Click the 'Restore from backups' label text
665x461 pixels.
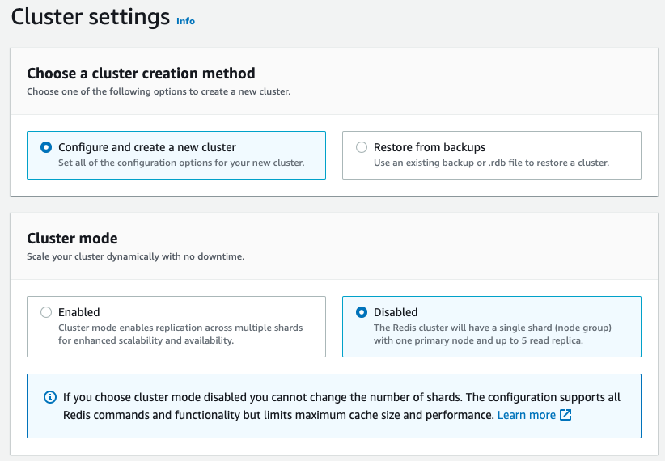pos(430,147)
